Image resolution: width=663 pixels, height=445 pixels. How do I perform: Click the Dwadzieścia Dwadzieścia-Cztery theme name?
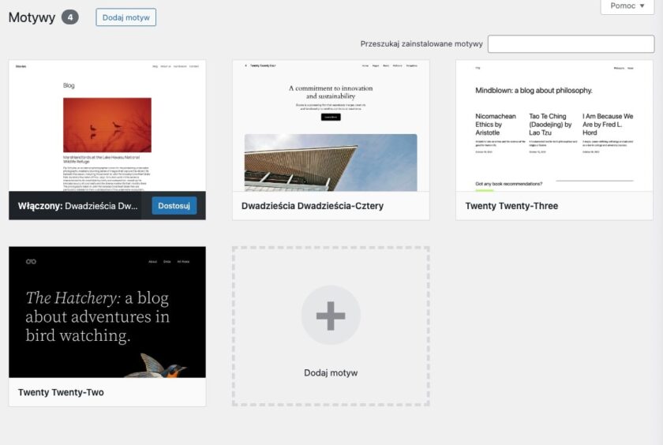click(x=313, y=206)
